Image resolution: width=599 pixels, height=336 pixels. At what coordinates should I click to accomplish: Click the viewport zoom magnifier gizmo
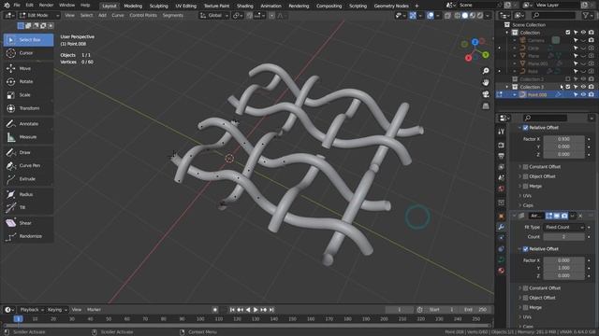point(486,71)
